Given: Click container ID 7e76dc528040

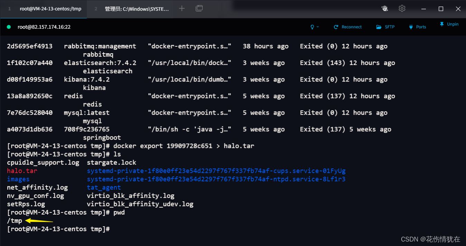Looking at the screenshot, I should tap(30, 113).
